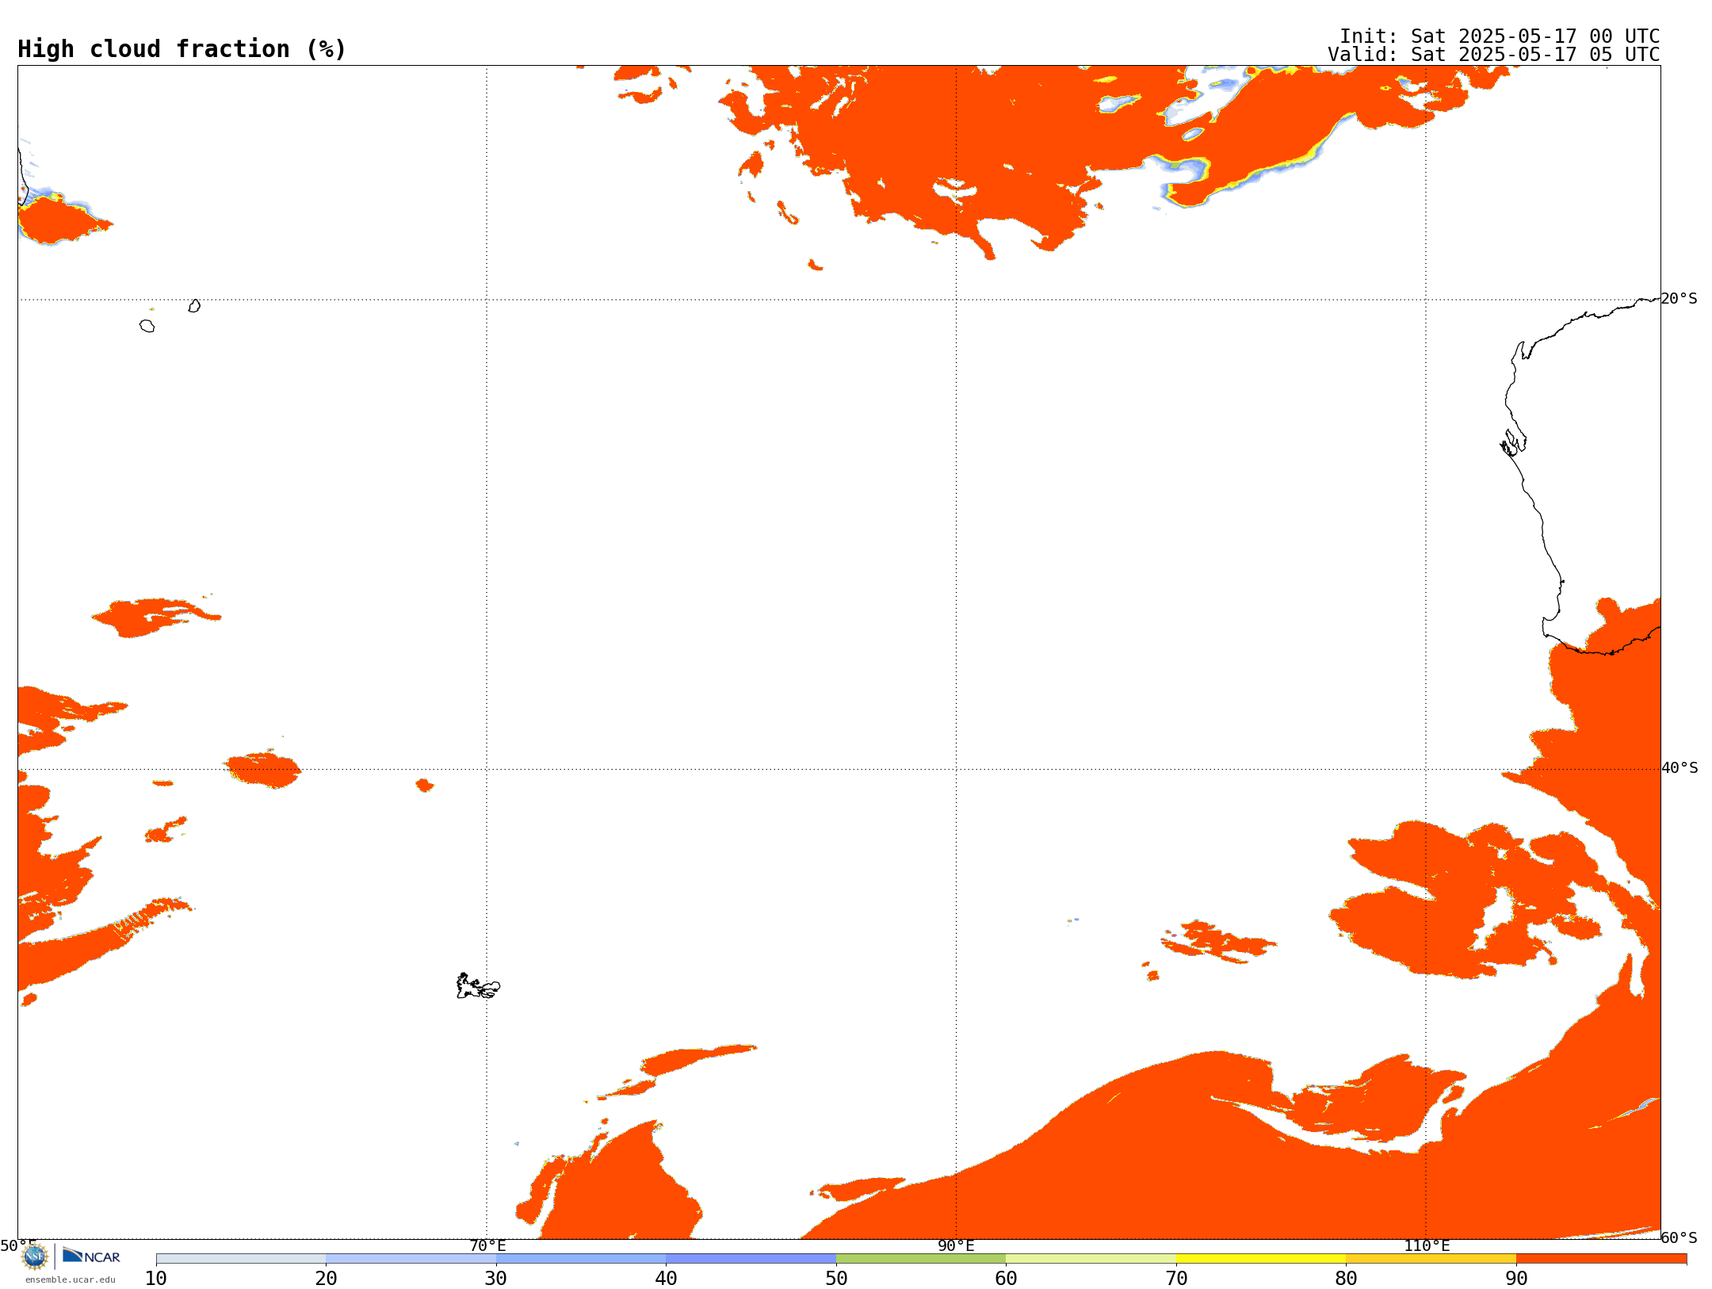
Task: Click the 50°E longitude label
Action: (x=18, y=1246)
